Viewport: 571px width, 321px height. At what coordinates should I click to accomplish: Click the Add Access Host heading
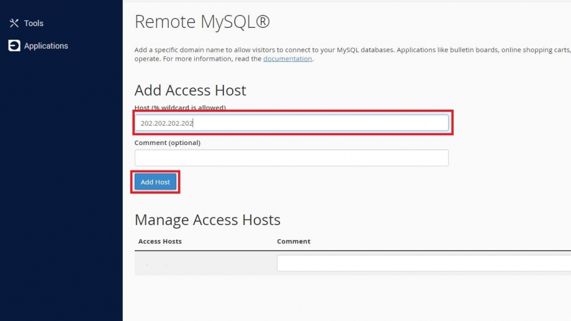coord(191,90)
